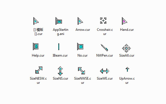166x104 pixels.
Task: Select the 模版 template cursor file icon
Action: tap(36, 21)
